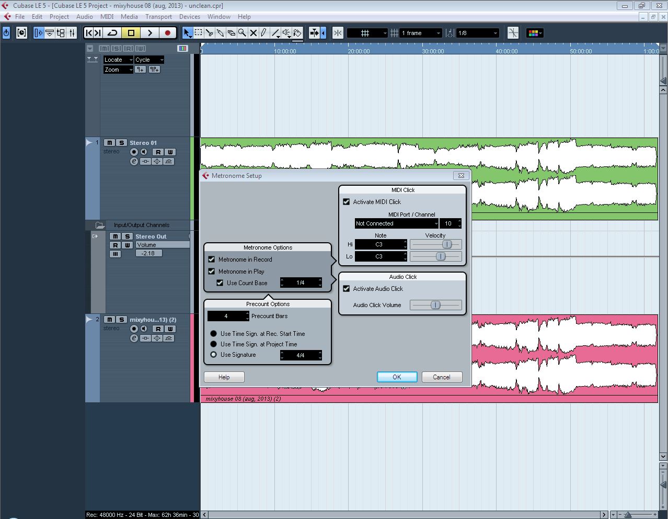
Task: Select the Scissors split tool
Action: 209,33
